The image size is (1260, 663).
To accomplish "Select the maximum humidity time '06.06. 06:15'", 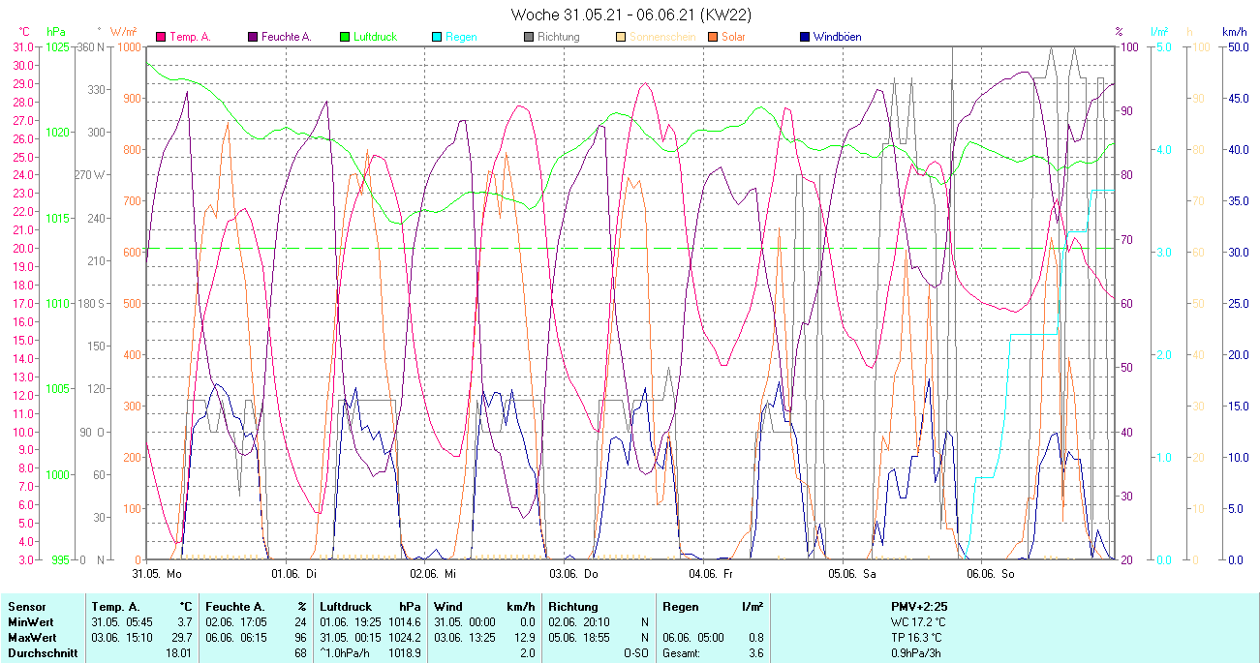I will [x=237, y=638].
